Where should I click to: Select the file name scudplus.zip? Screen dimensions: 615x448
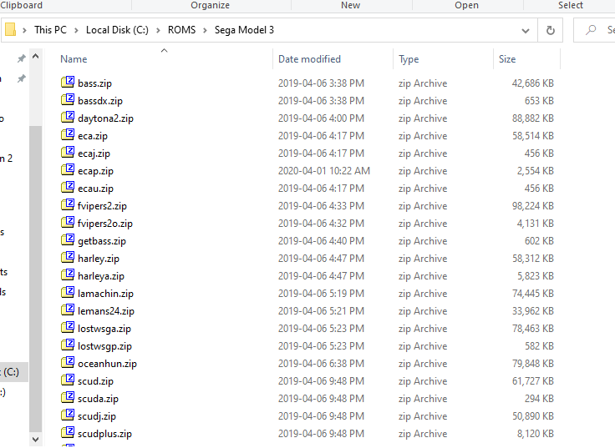click(x=104, y=434)
